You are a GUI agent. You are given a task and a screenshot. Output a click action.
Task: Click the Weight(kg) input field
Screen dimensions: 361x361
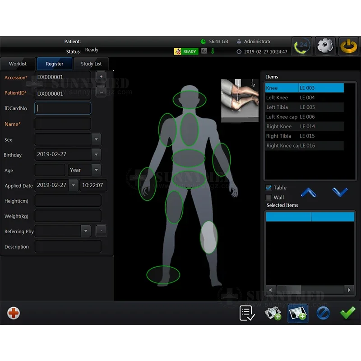pos(68,216)
